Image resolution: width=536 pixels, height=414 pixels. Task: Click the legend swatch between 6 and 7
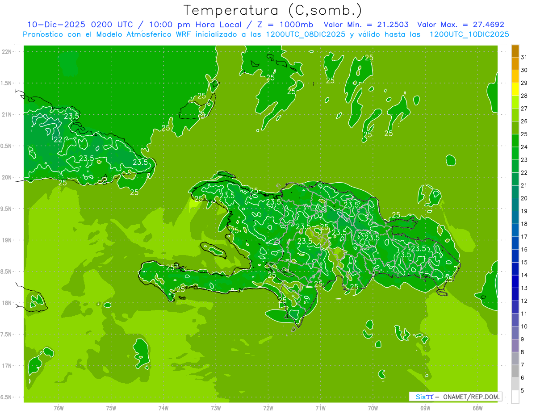[515, 372]
